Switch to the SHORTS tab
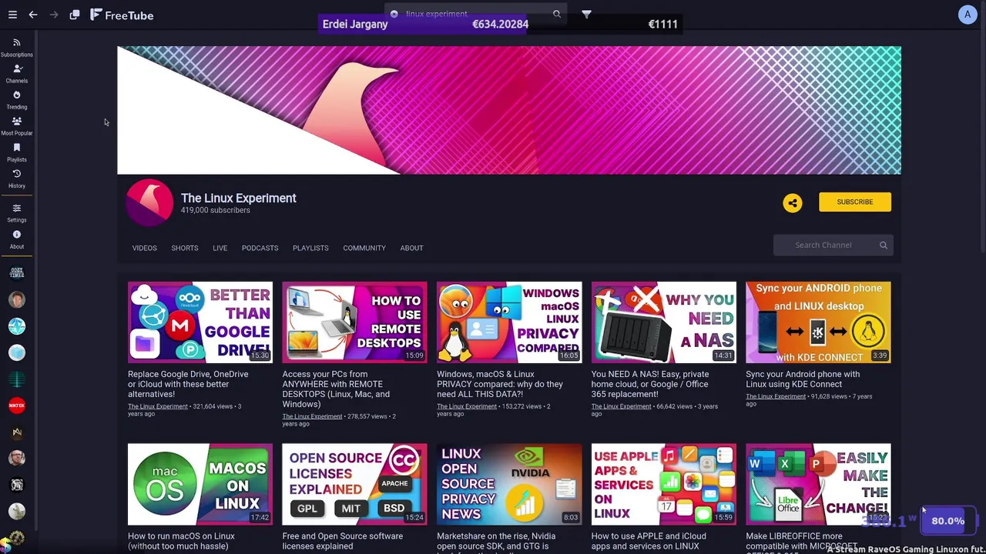This screenshot has height=554, width=986. click(184, 248)
